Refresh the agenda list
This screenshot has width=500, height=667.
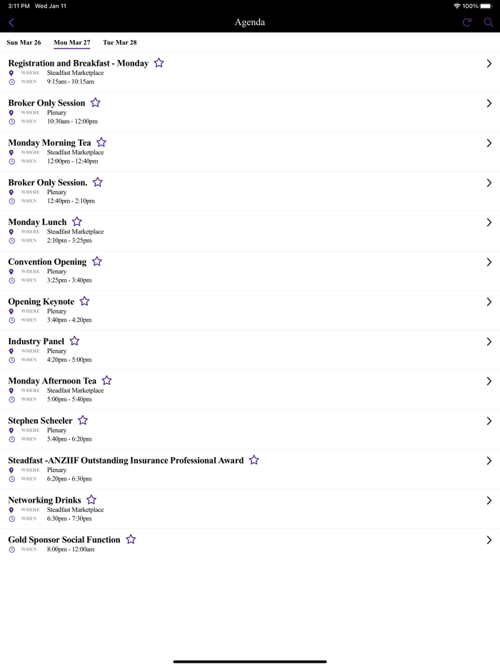[x=467, y=22]
